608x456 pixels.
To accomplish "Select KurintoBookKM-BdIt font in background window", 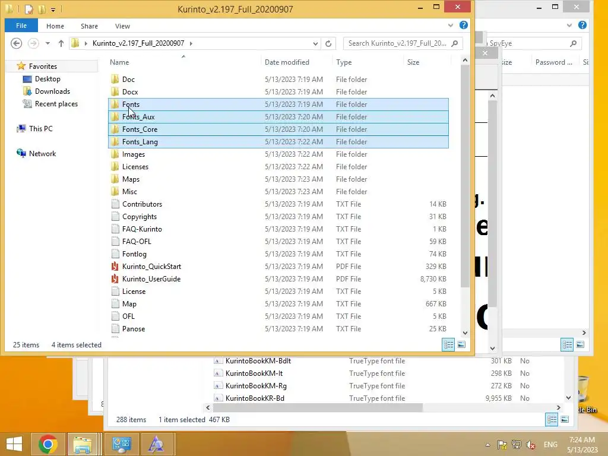I will click(258, 360).
